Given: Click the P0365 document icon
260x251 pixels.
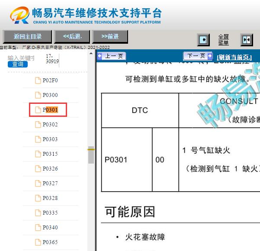Looking at the screenshot, I should pyautogui.click(x=38, y=242).
